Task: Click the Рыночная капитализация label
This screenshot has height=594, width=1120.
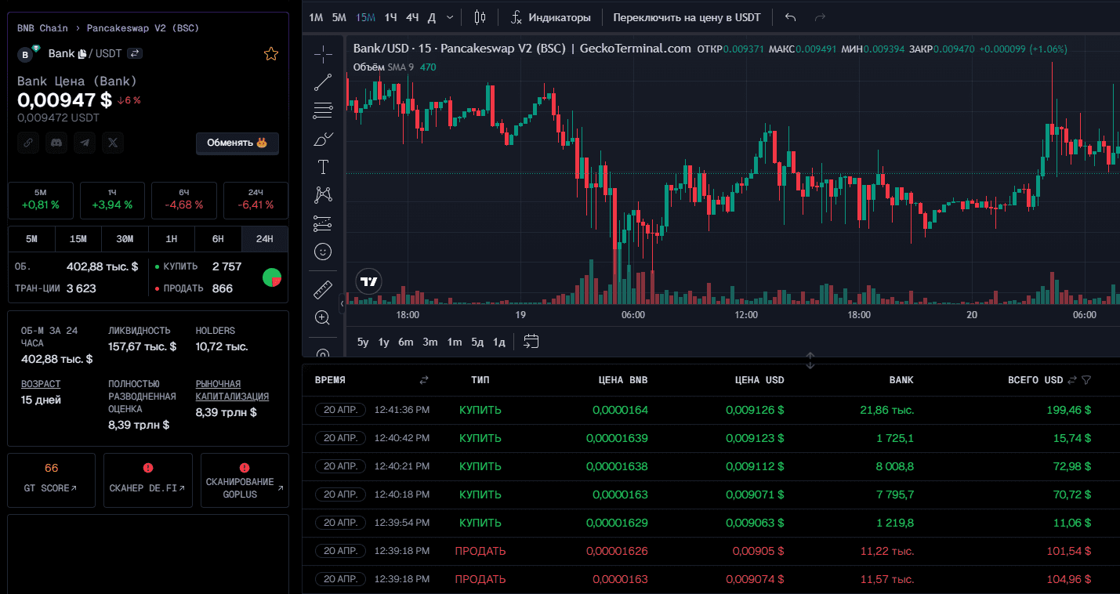Action: [232, 390]
